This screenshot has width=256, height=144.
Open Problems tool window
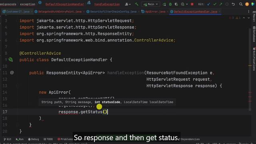65,139
